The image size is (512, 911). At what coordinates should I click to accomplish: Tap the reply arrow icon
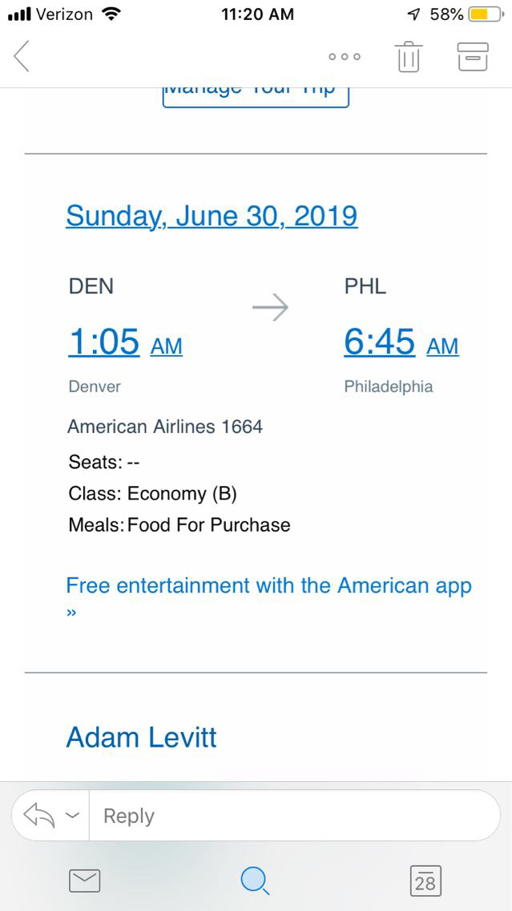38,816
